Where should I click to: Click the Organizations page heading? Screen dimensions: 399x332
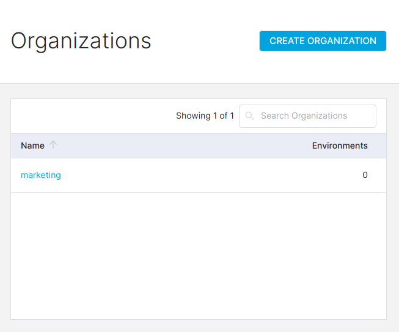click(x=81, y=41)
